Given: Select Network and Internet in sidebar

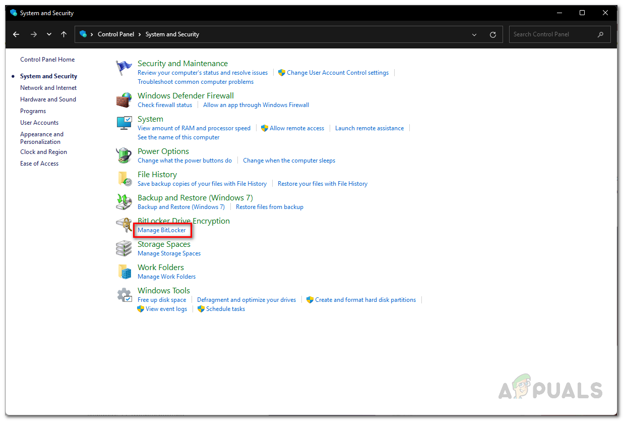Looking at the screenshot, I should point(48,88).
